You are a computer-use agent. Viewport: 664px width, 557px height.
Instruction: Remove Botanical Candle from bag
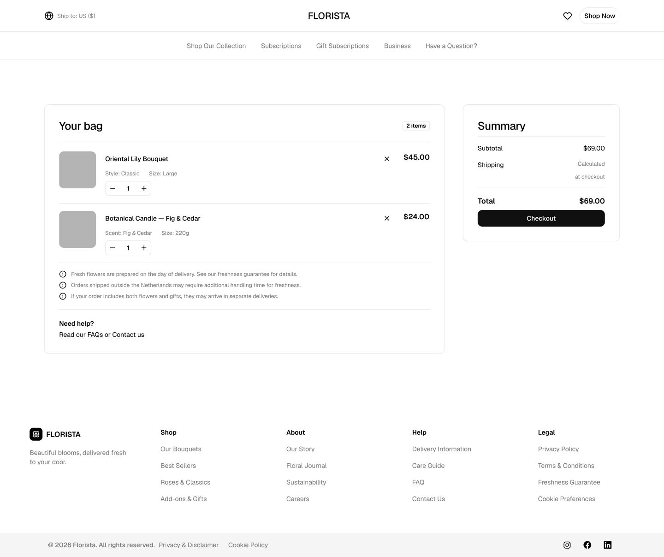[387, 218]
